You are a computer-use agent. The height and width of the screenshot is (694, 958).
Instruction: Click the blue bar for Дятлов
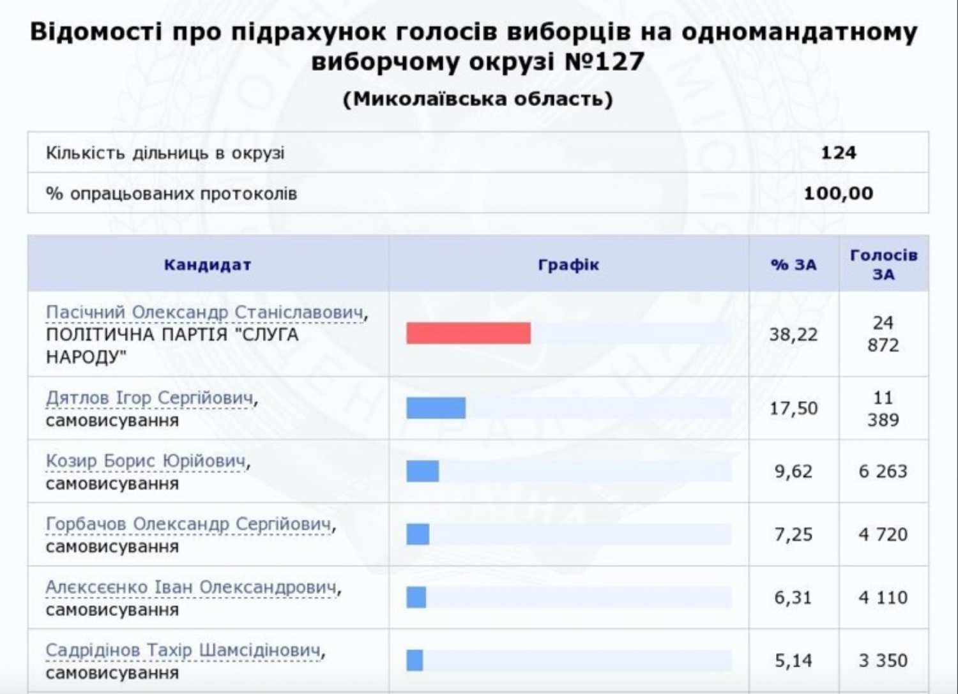click(436, 408)
